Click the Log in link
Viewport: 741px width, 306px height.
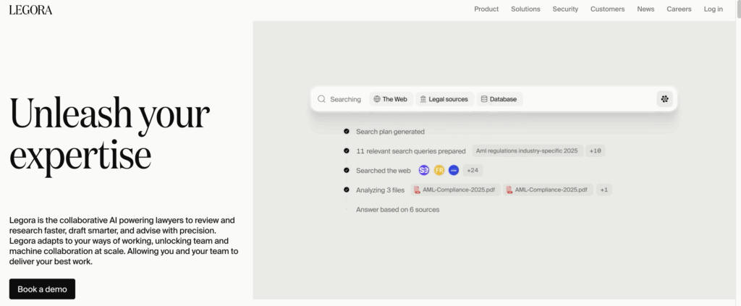click(713, 9)
